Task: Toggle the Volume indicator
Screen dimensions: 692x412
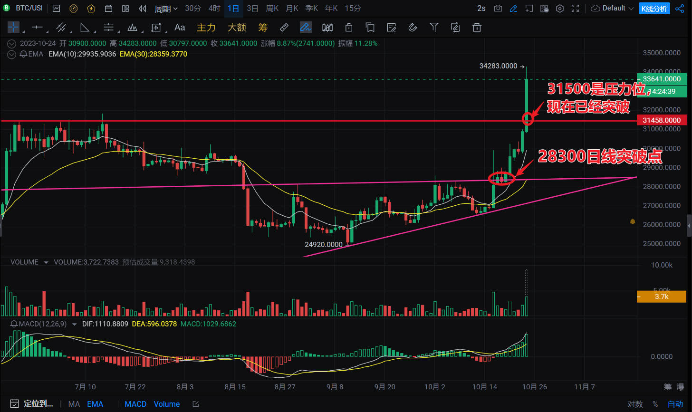Action: [167, 404]
